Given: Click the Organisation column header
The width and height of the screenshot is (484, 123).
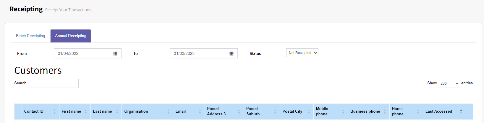Looking at the screenshot, I should pyautogui.click(x=147, y=111).
